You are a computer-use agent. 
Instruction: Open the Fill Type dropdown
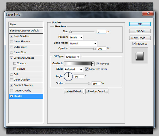coord(73,57)
